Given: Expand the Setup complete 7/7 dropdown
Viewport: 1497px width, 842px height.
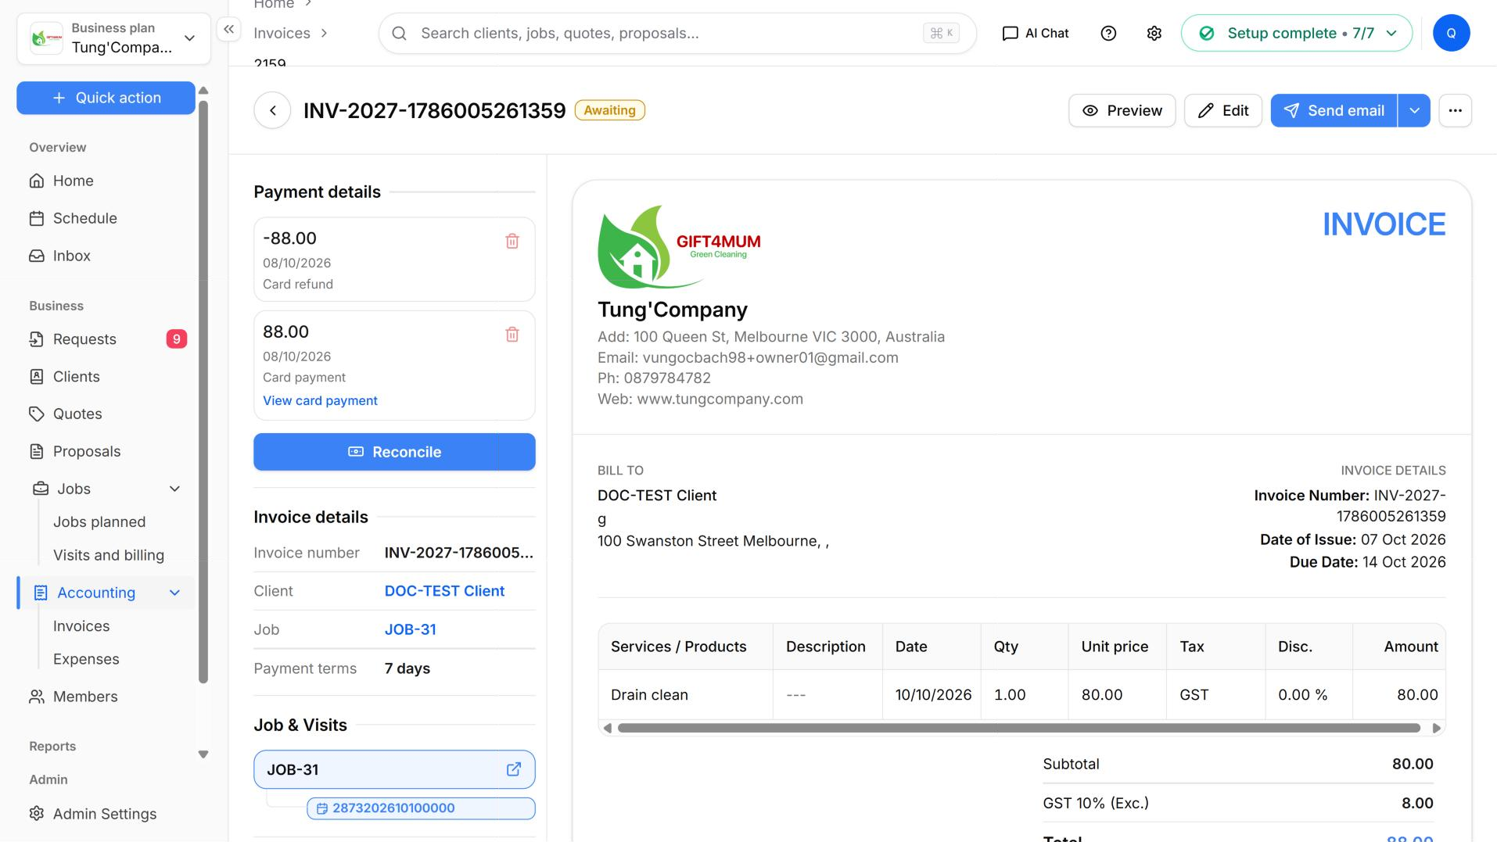Looking at the screenshot, I should [x=1297, y=33].
